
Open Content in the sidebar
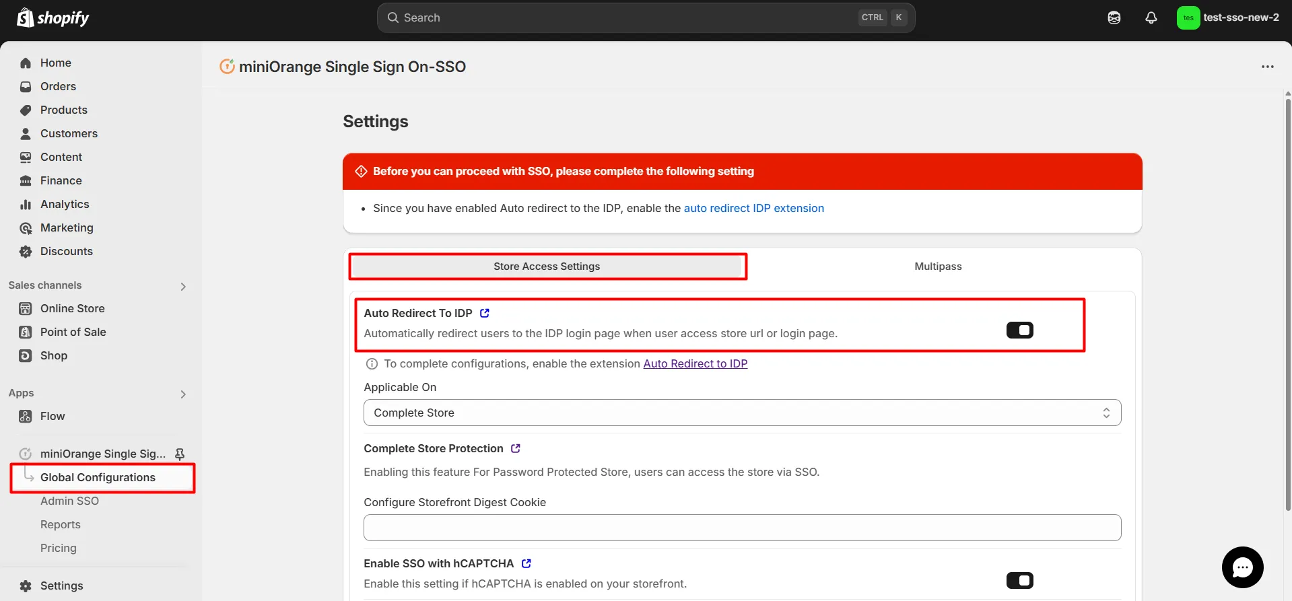click(x=61, y=157)
